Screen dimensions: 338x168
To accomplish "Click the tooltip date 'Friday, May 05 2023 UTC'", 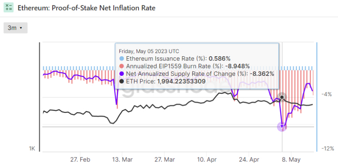I will tap(149, 51).
